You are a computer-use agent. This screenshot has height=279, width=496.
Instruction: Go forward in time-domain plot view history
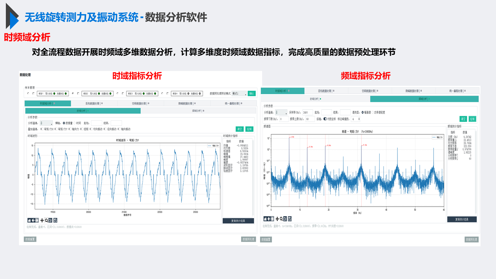[37, 220]
